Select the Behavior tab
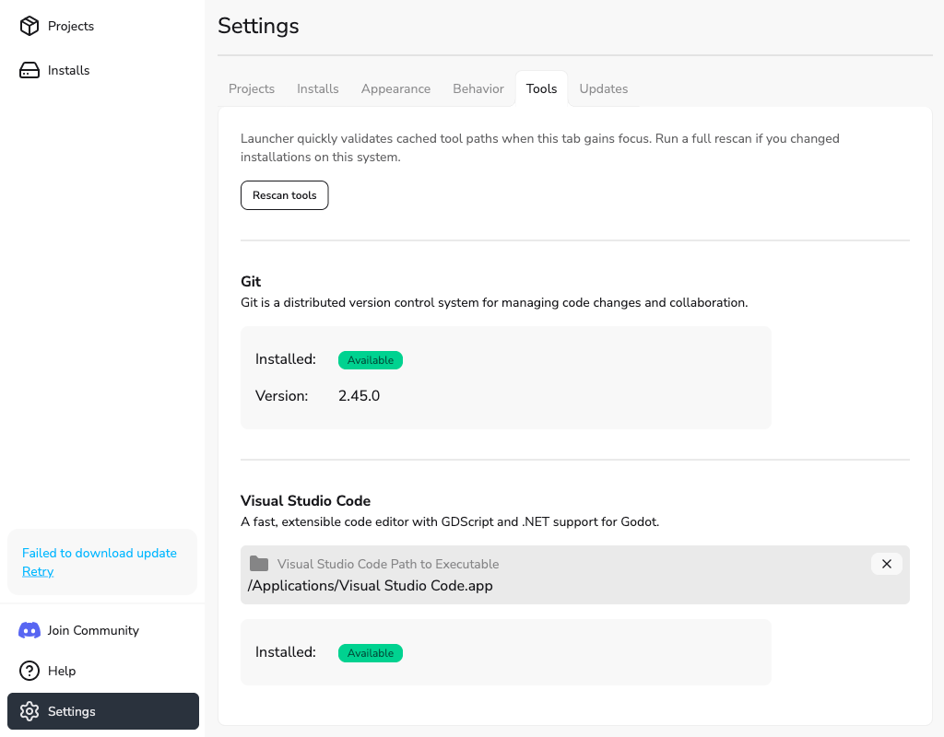This screenshot has height=737, width=944. [x=478, y=88]
